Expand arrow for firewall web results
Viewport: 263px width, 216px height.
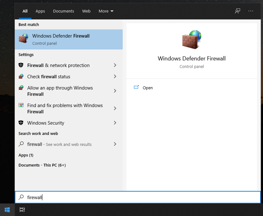115,144
